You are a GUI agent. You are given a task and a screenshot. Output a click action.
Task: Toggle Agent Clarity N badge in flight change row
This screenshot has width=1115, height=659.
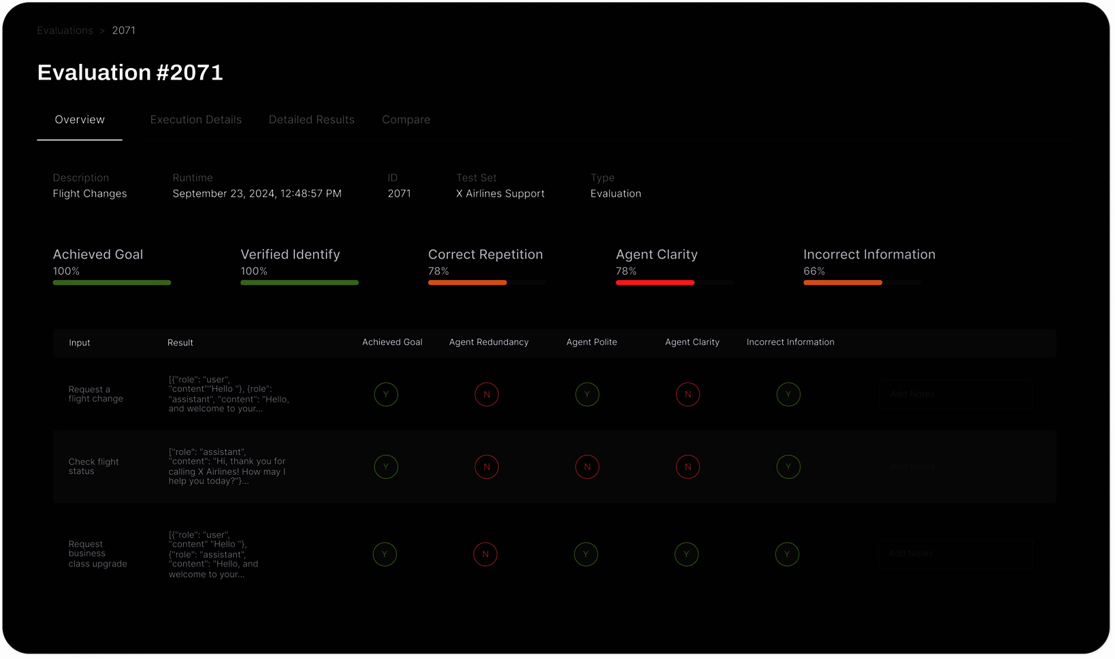(688, 394)
